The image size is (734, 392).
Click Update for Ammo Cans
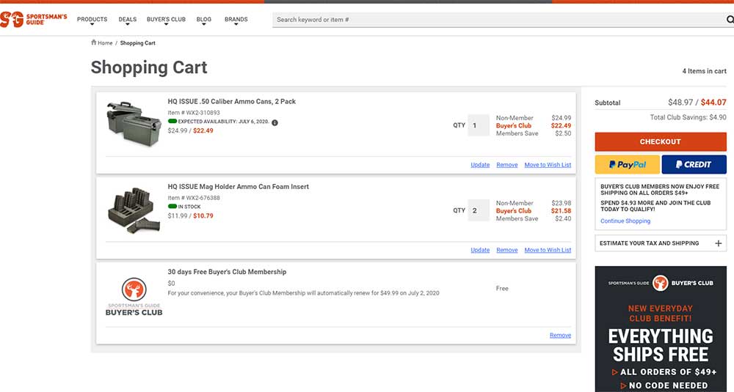pos(480,165)
